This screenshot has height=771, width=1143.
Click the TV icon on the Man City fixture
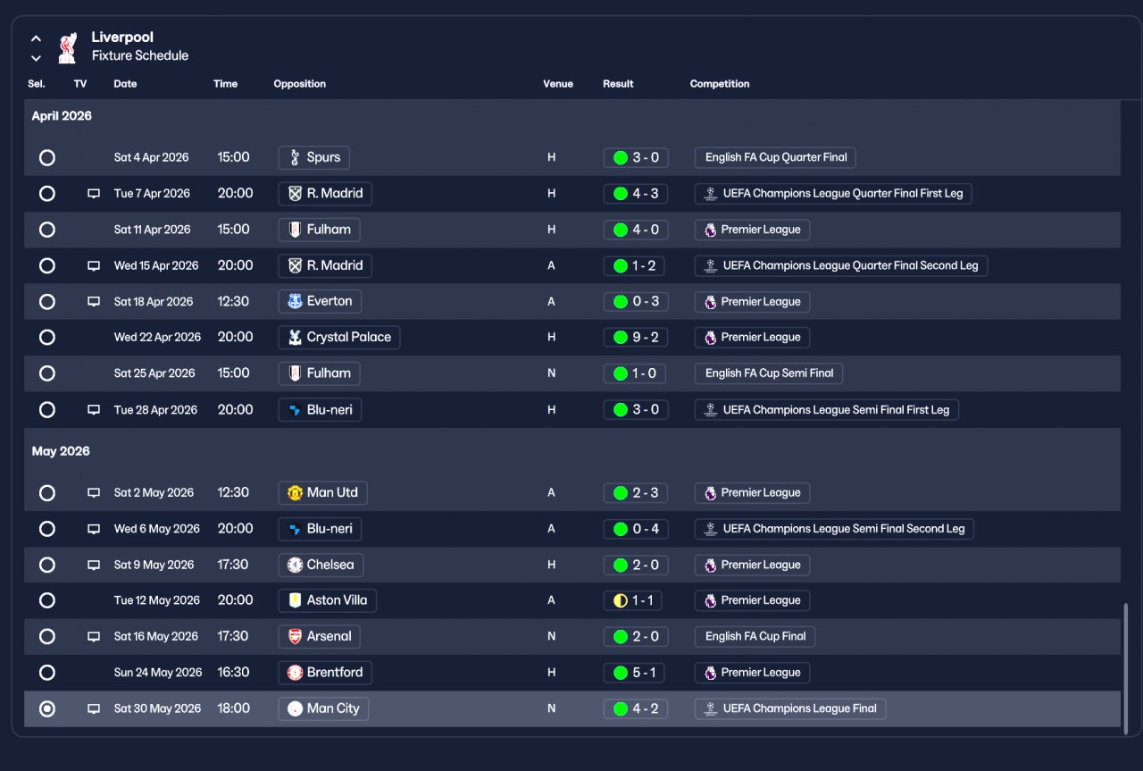[94, 709]
